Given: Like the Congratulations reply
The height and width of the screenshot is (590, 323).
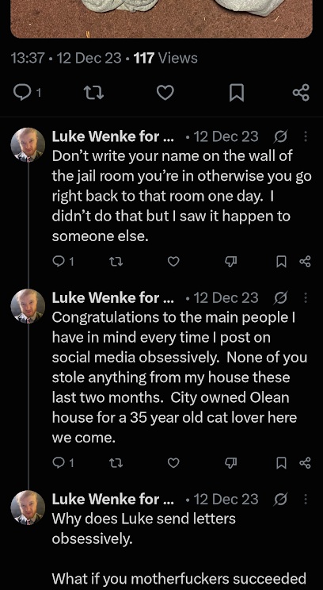Looking at the screenshot, I should pyautogui.click(x=173, y=462).
